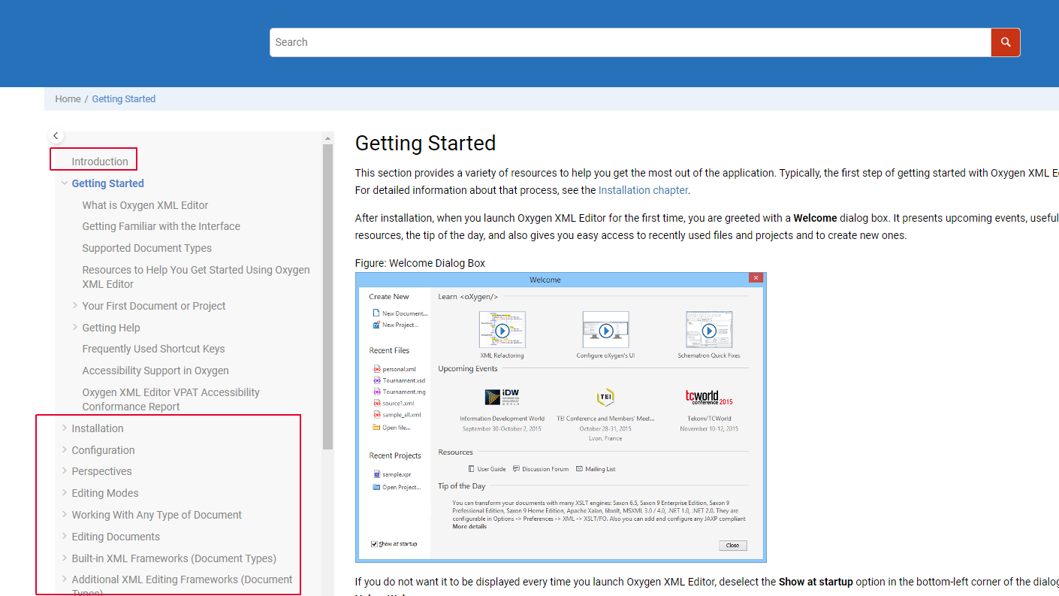
Task: Open the Getting Started breadcrumb link
Action: pyautogui.click(x=124, y=98)
